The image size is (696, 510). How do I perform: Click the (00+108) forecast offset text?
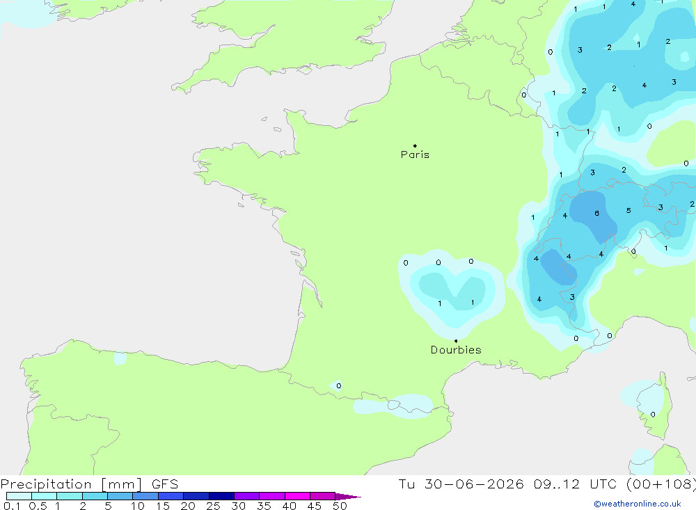(x=661, y=484)
